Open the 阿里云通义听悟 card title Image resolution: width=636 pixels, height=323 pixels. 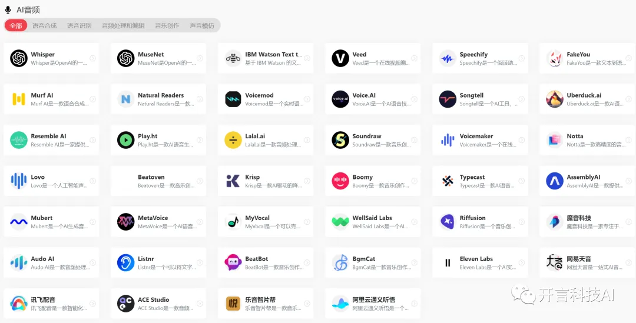(x=373, y=300)
